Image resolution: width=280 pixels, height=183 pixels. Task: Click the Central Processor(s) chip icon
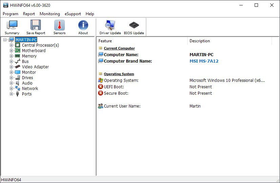tap(18, 45)
